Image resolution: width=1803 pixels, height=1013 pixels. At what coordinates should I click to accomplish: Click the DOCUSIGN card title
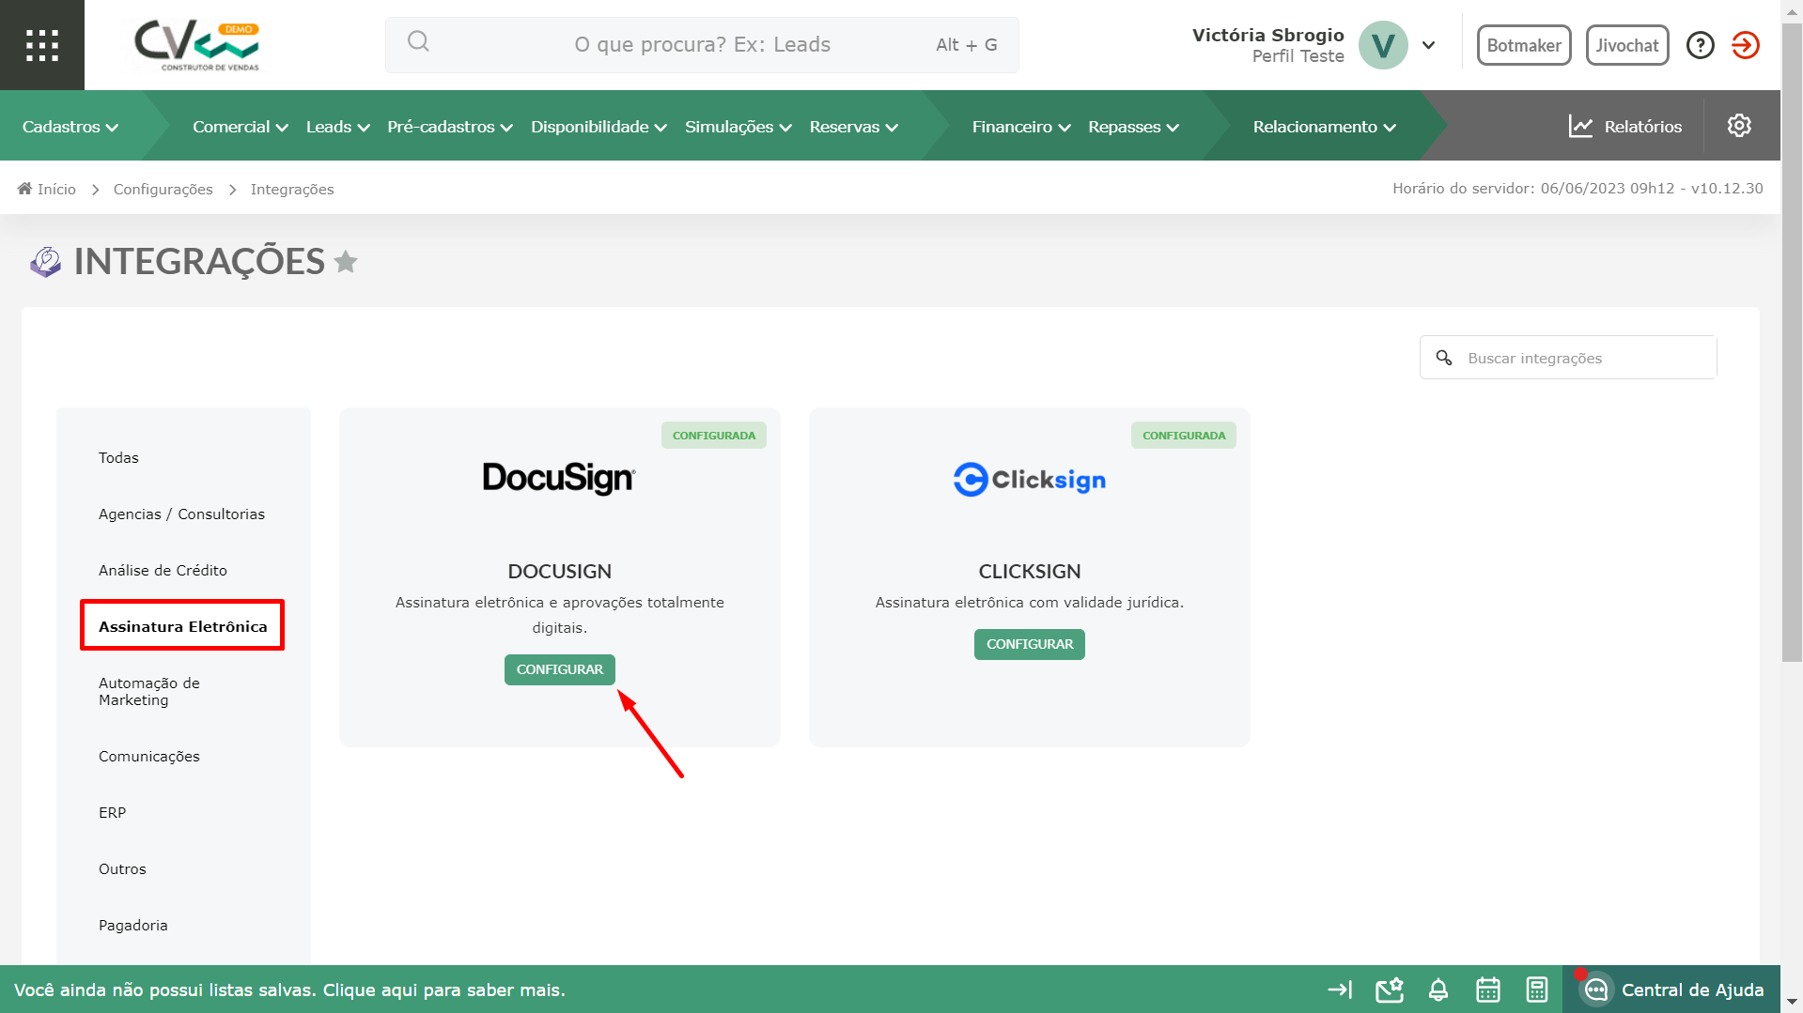tap(559, 572)
